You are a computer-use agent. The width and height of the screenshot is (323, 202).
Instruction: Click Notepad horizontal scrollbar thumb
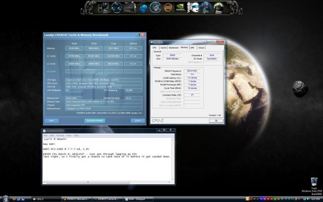tap(88, 182)
